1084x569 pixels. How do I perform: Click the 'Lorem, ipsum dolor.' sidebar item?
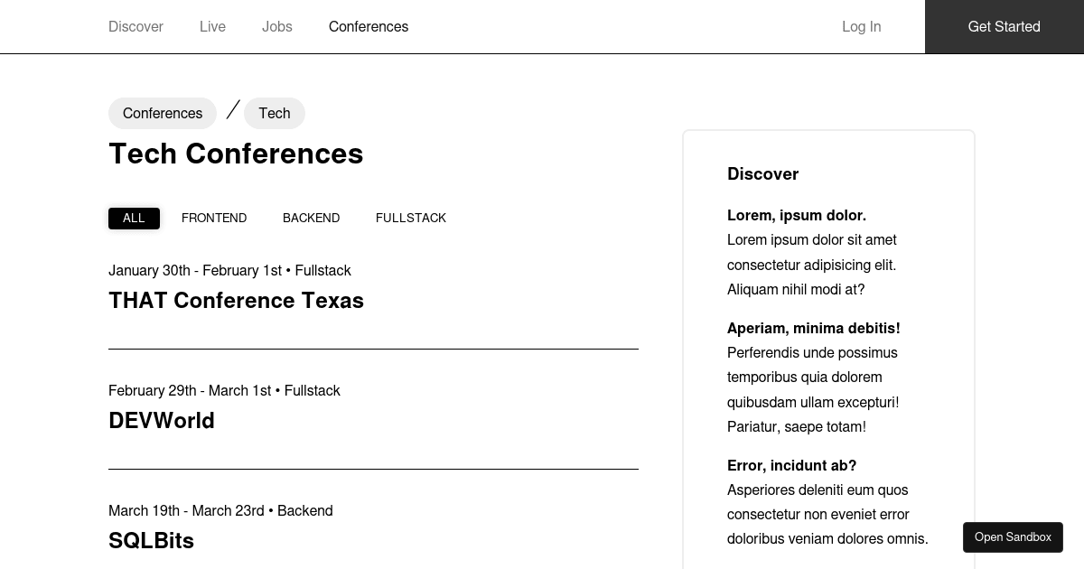[x=796, y=215]
